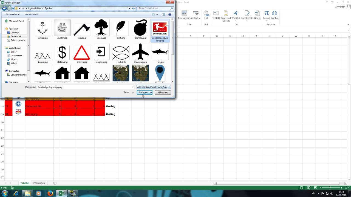Viewport: 351px width, 197px height.
Task: Select the Dreieck.jpg triangle image
Action: point(82,54)
